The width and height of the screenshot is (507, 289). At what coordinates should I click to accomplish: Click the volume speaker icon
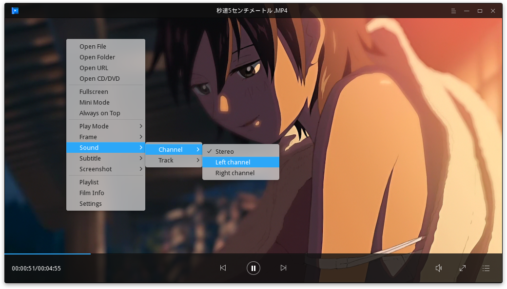point(439,268)
